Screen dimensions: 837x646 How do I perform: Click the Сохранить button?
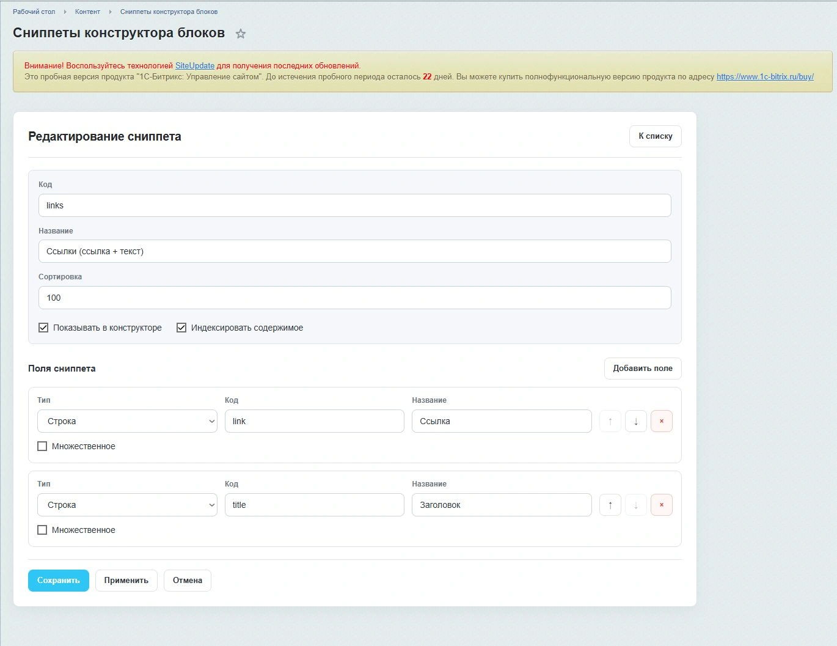(x=59, y=581)
